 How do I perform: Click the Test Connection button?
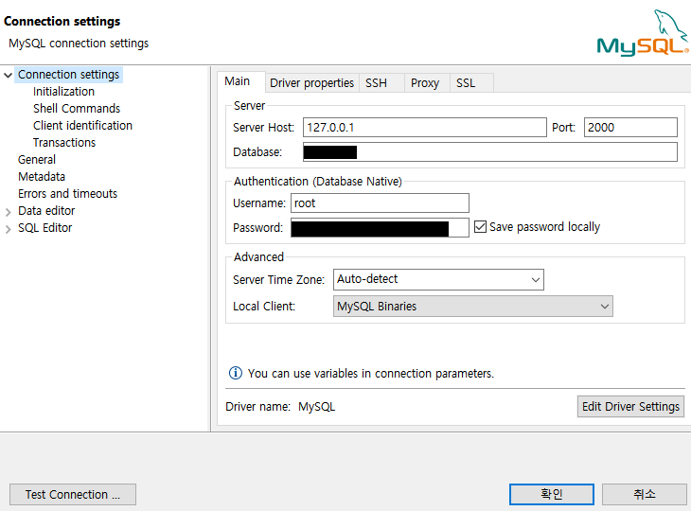coord(73,494)
